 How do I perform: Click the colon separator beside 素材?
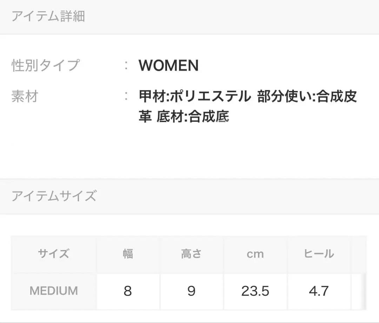126,96
